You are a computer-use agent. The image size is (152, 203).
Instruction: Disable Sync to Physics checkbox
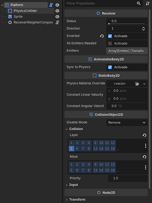coord(110,67)
